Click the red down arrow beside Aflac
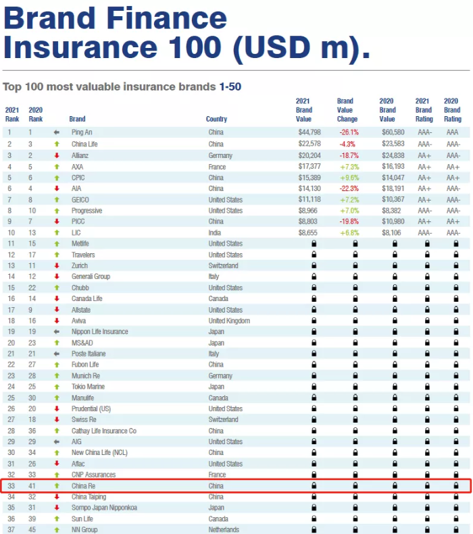Image resolution: width=473 pixels, height=534 pixels. (57, 464)
